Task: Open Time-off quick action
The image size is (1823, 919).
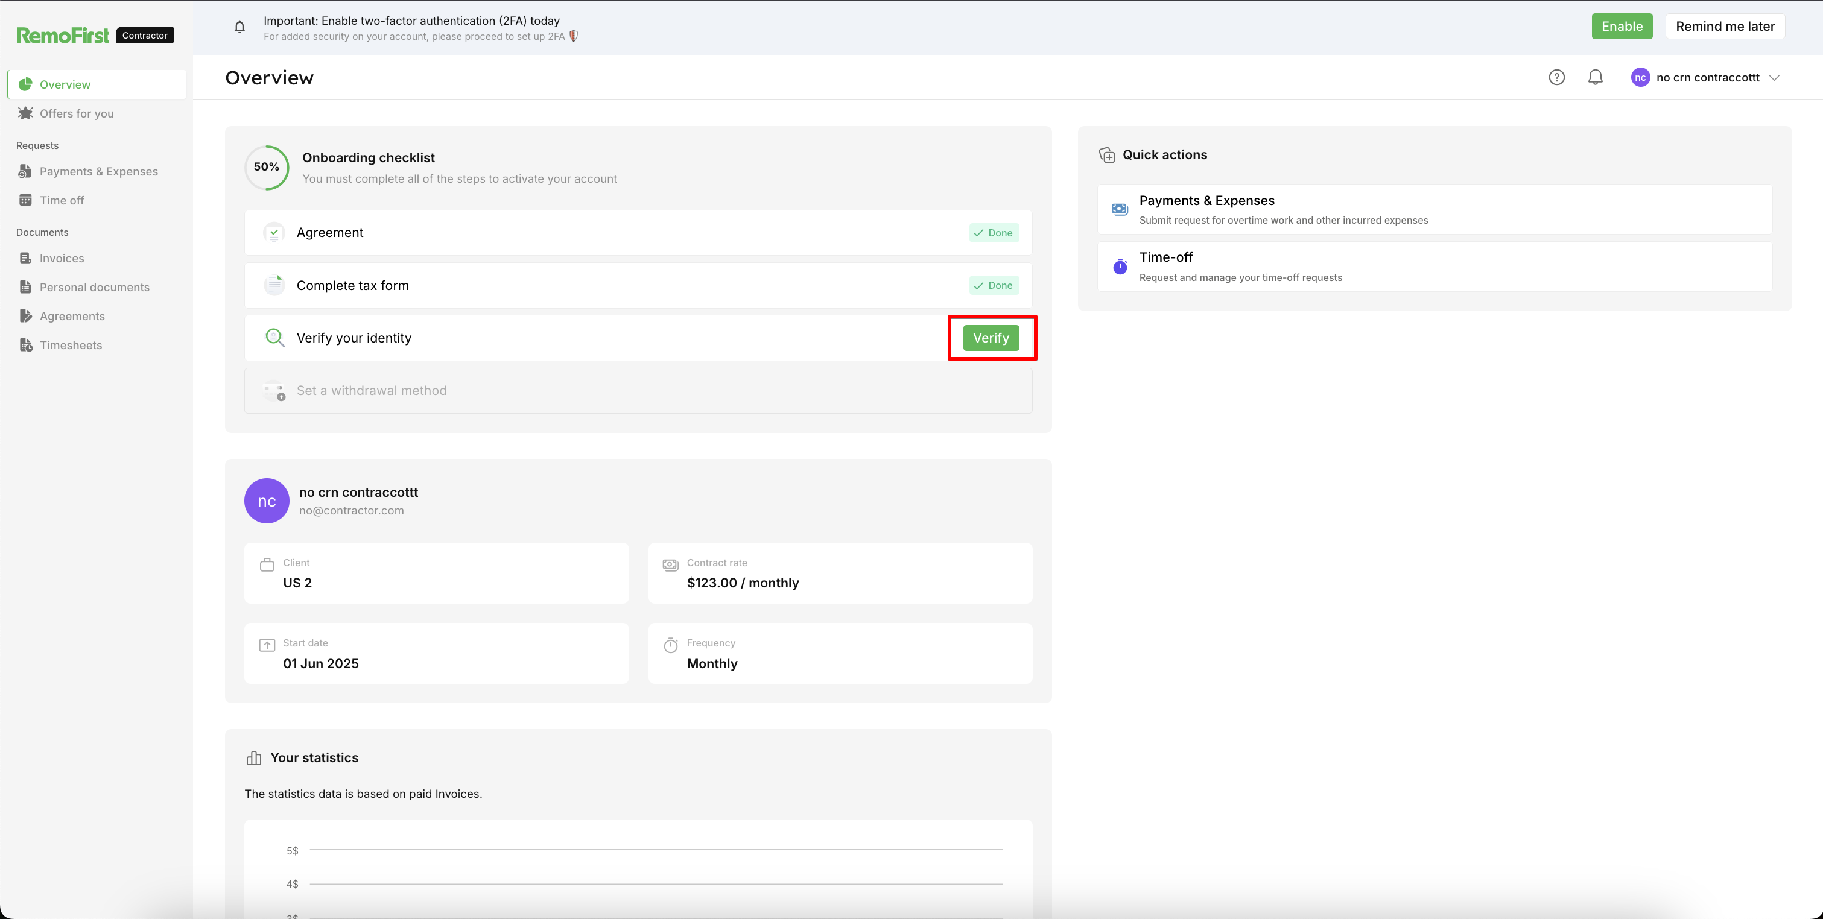Action: click(1435, 267)
